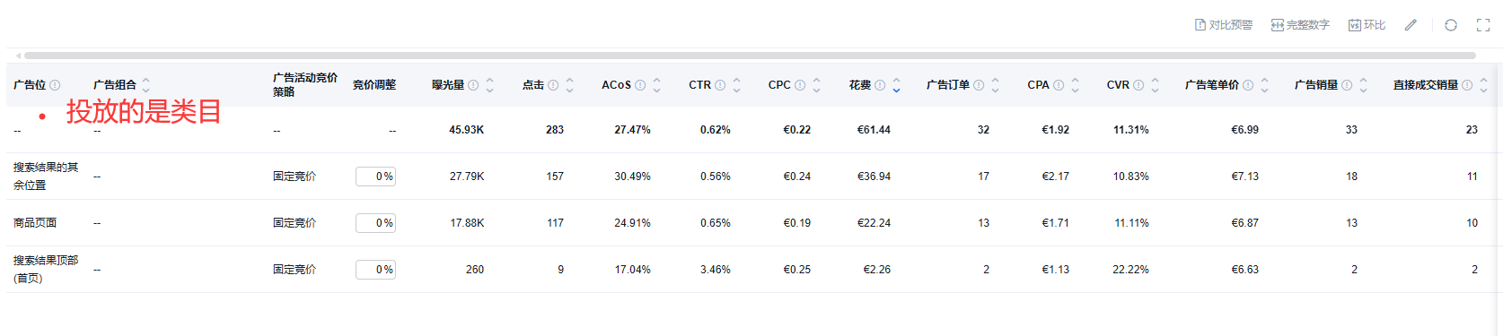The height and width of the screenshot is (336, 1503).
Task: Toggle the 完整数字 display option
Action: [1300, 25]
